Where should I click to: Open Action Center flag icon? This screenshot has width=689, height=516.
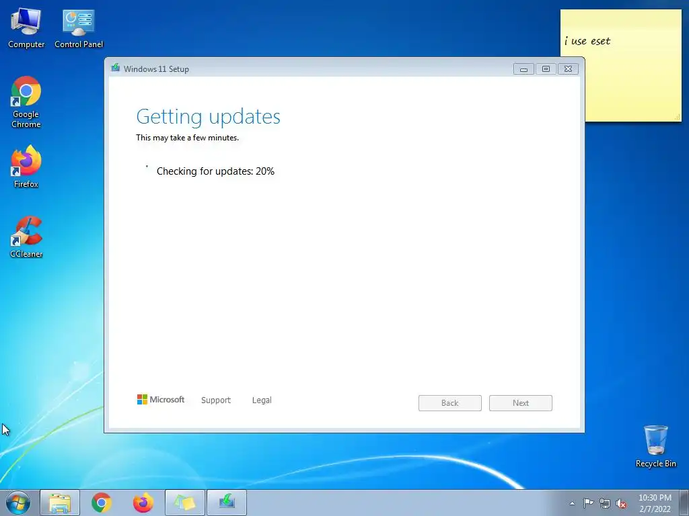588,503
